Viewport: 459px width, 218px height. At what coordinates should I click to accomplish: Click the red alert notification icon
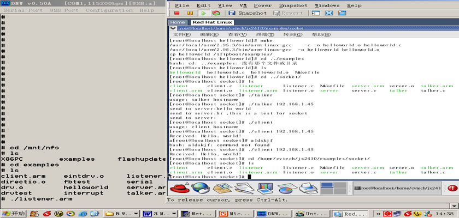(x=452, y=188)
